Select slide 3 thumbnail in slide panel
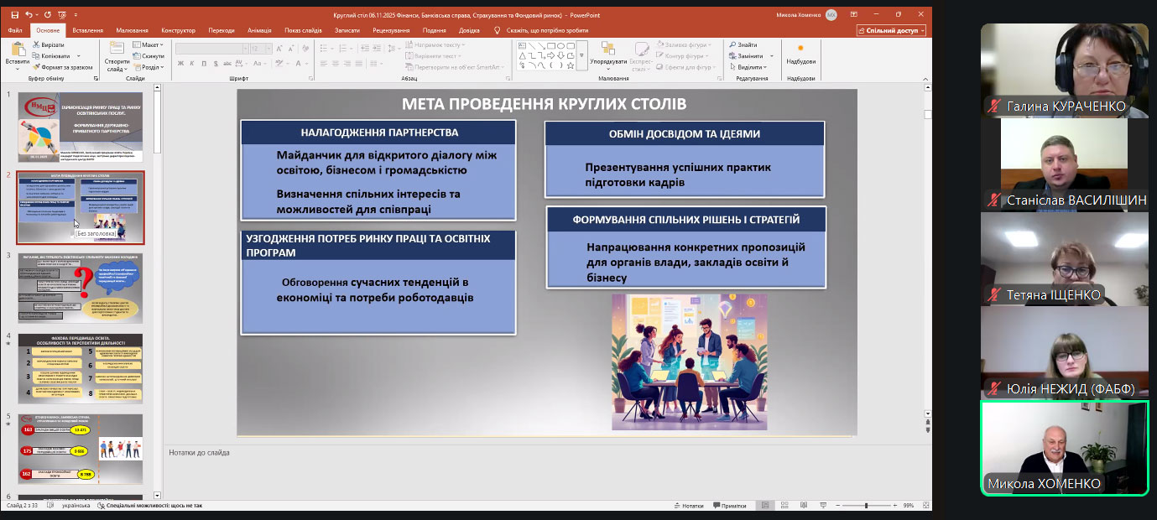1157x520 pixels. pyautogui.click(x=81, y=288)
